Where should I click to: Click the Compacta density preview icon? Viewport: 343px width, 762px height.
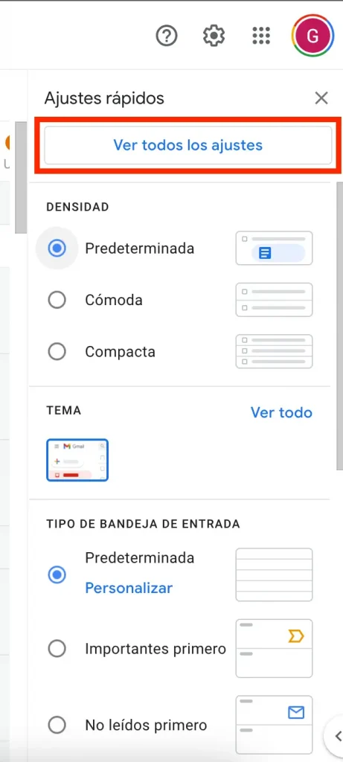tap(274, 351)
